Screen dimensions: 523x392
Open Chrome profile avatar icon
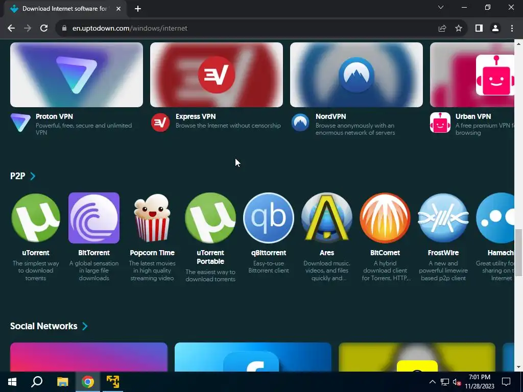495,29
